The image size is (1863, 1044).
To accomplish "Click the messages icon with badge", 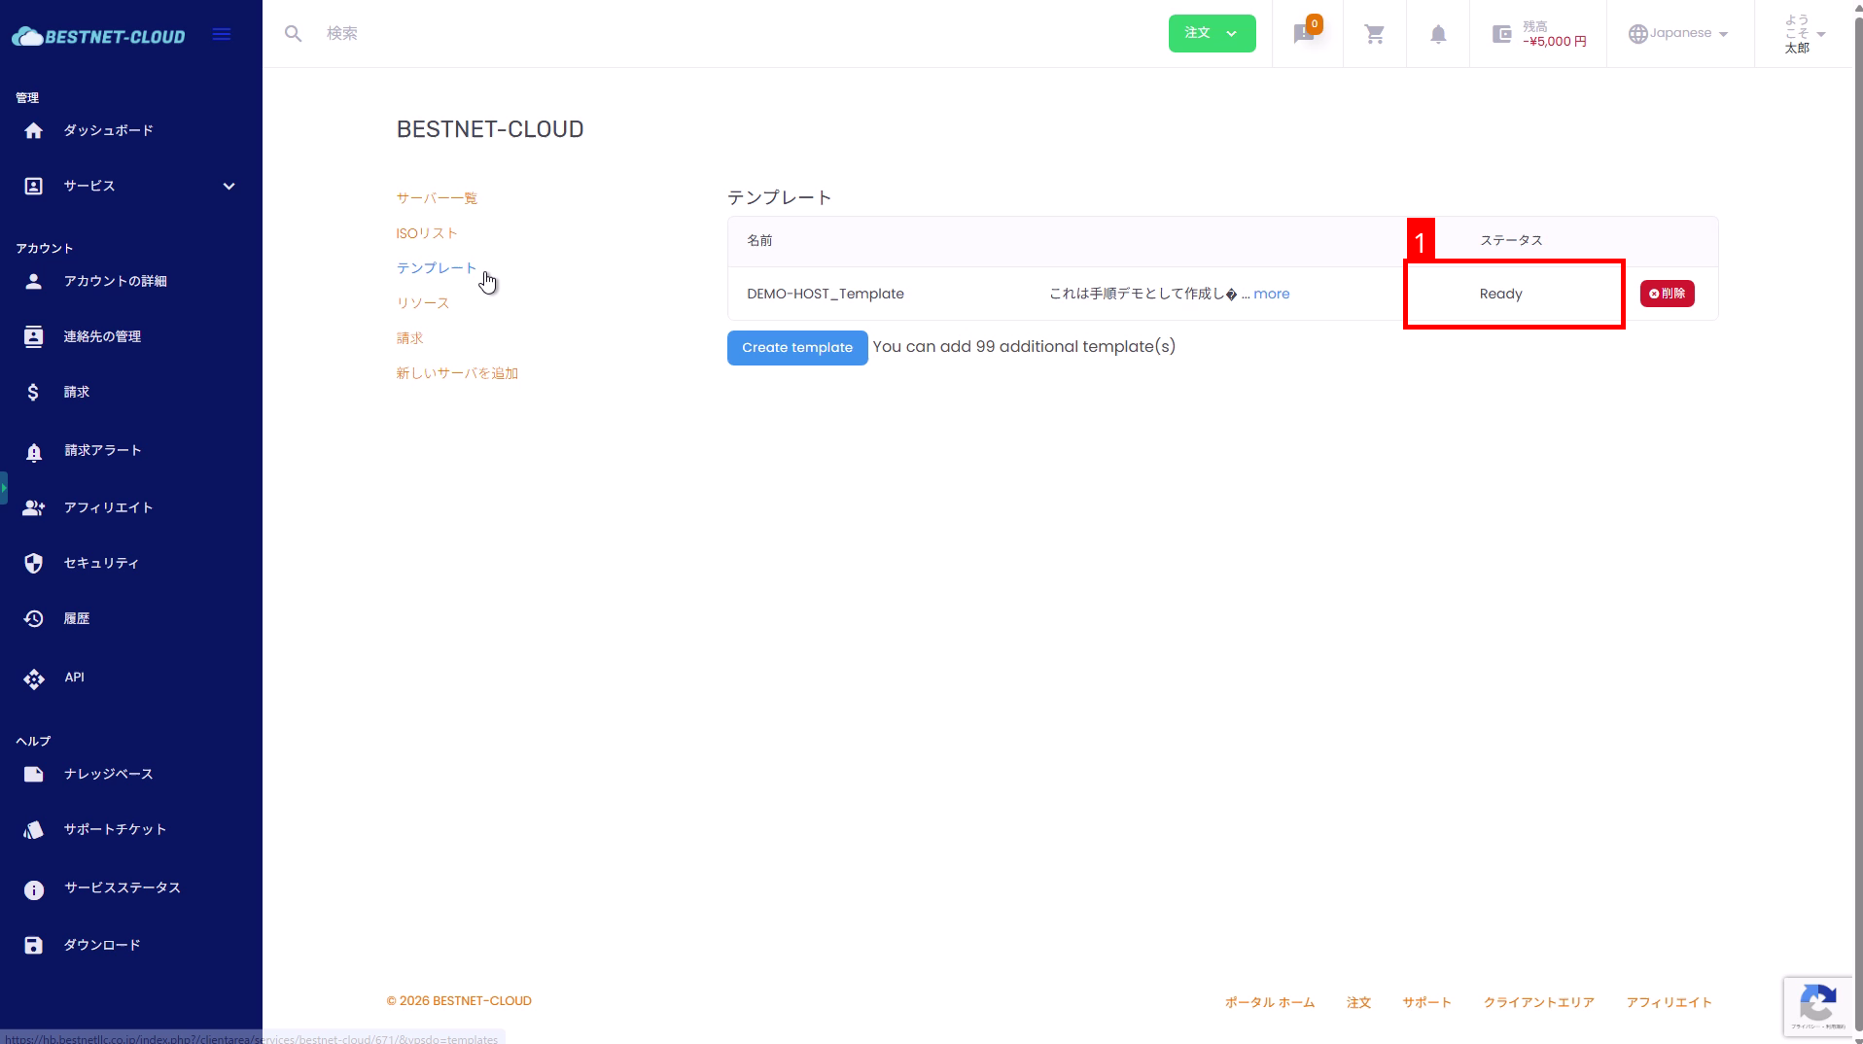I will click(1305, 34).
